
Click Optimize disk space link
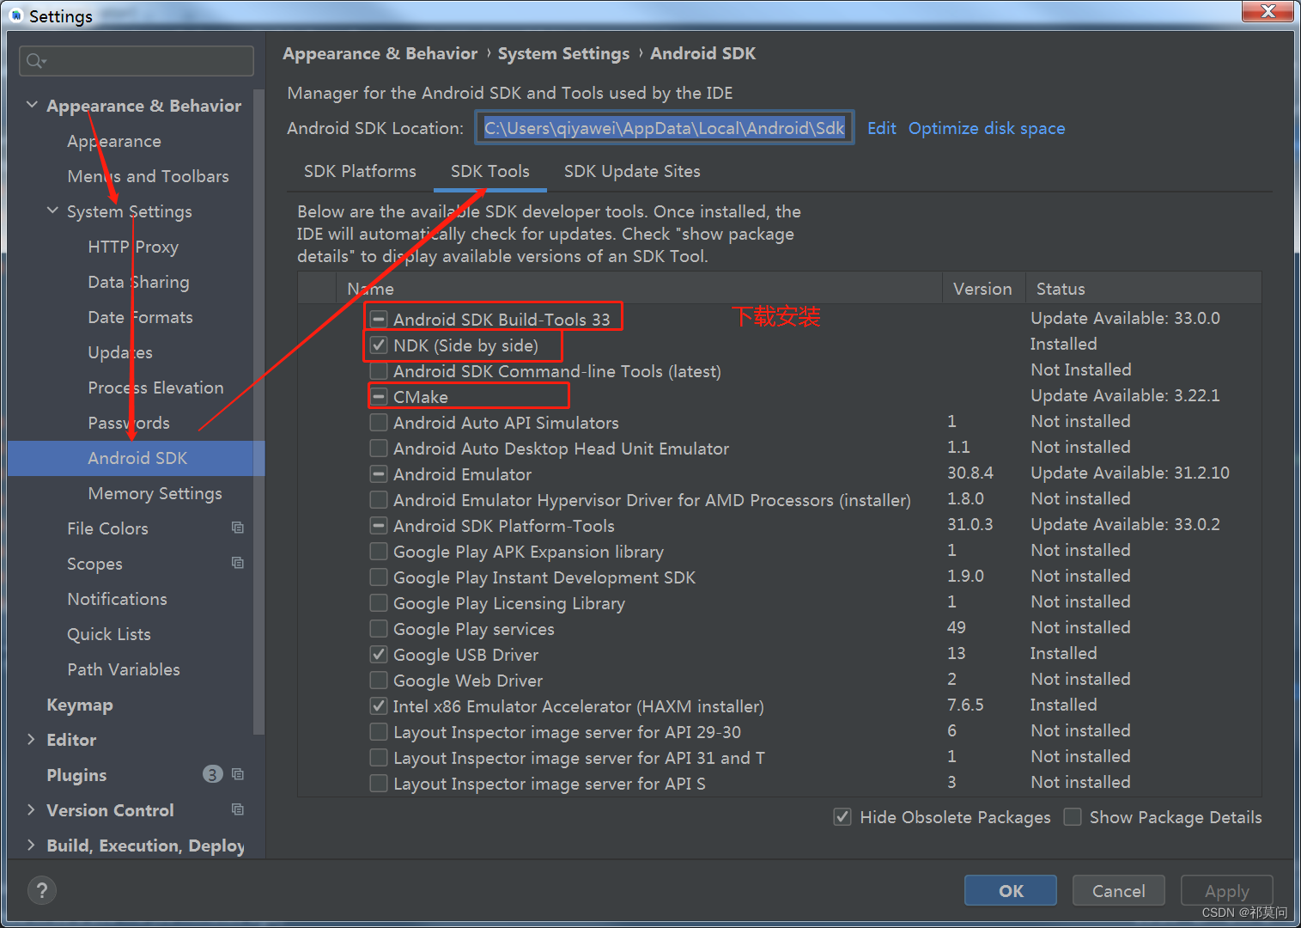click(x=987, y=128)
